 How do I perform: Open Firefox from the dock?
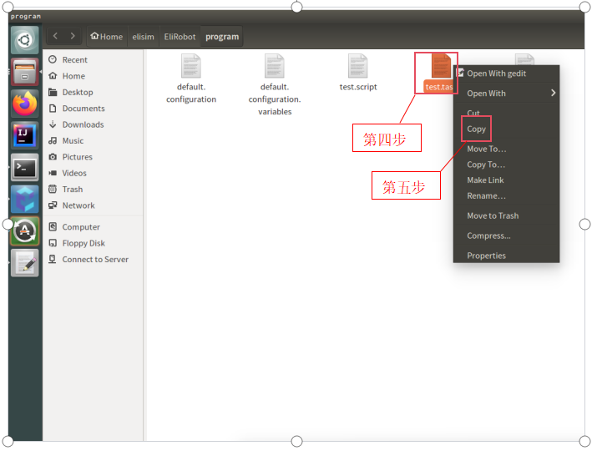pos(25,103)
